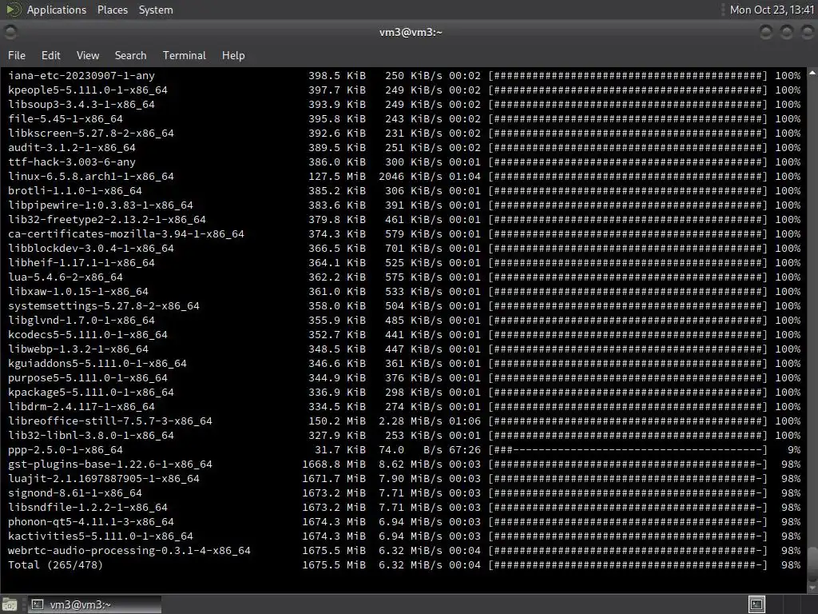This screenshot has height=614, width=818.
Task: Open the Applications menu
Action: (57, 10)
